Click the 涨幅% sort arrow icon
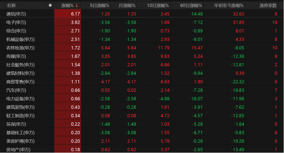 pyautogui.click(x=77, y=5)
